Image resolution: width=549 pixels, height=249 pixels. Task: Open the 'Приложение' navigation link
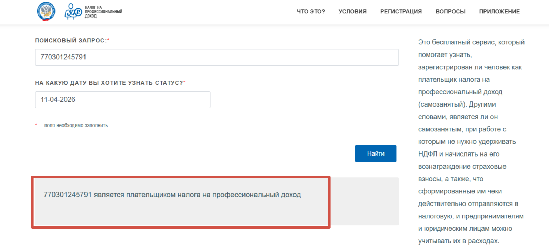tap(499, 12)
